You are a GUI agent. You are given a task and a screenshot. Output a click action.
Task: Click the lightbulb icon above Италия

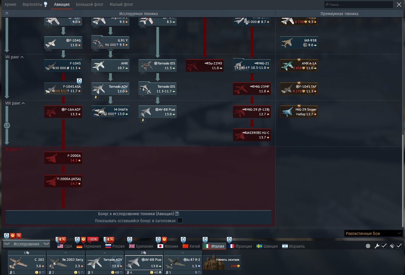(205, 240)
